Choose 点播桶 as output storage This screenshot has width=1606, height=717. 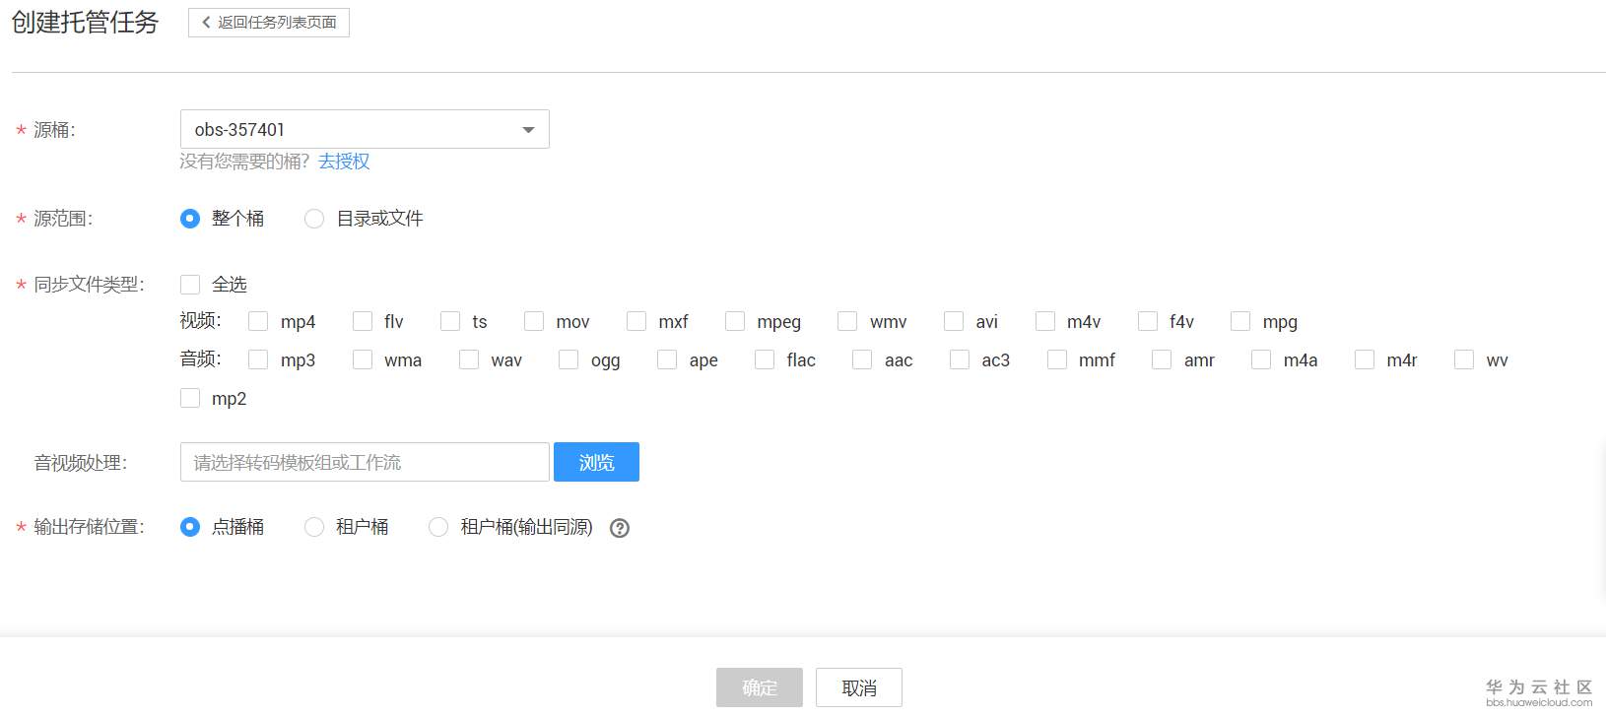[190, 527]
